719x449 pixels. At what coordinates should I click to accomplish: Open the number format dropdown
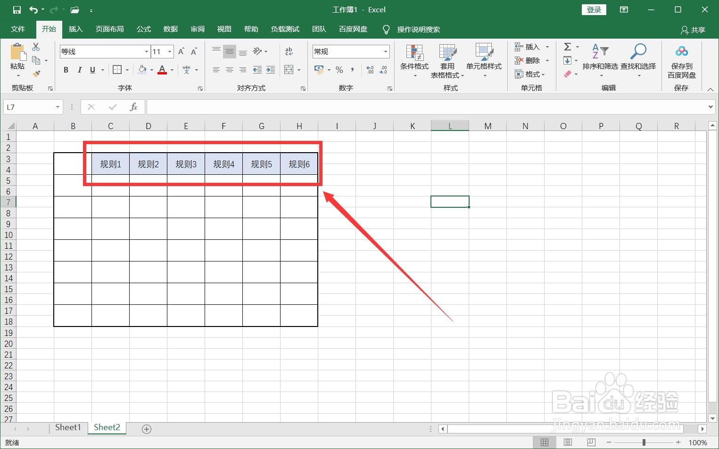pyautogui.click(x=386, y=52)
